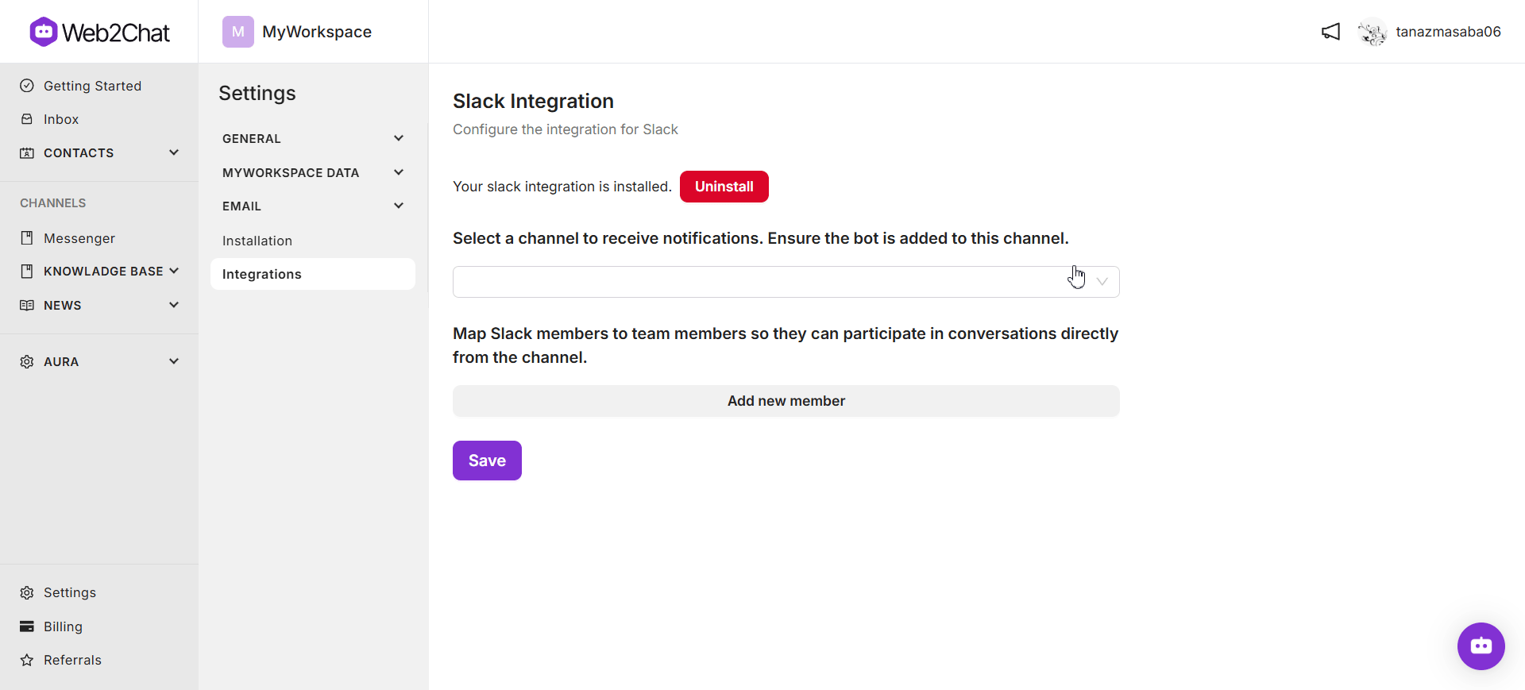Expand EMAIL settings chevron

pos(399,206)
